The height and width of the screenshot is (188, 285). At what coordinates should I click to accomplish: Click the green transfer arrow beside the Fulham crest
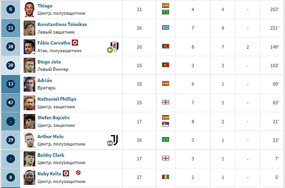click(x=110, y=50)
